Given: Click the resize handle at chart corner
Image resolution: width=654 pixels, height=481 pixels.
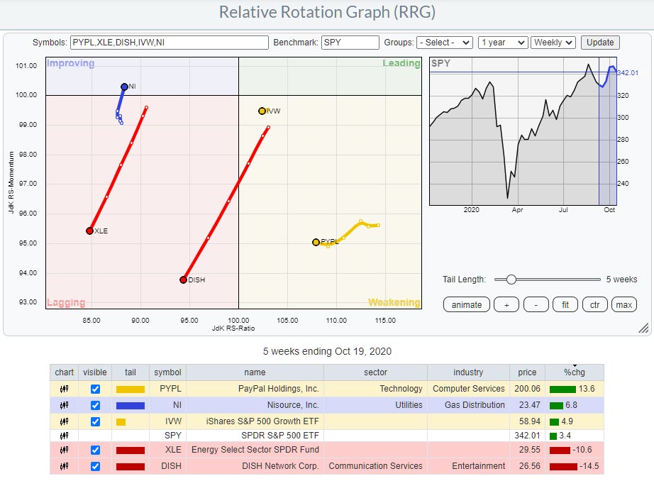Looking at the screenshot, I should coord(643,328).
